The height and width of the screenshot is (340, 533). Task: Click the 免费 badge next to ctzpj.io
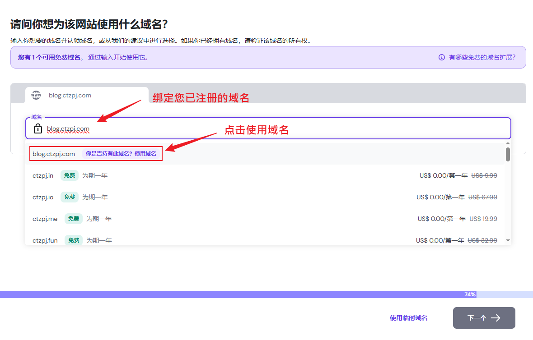pyautogui.click(x=70, y=197)
